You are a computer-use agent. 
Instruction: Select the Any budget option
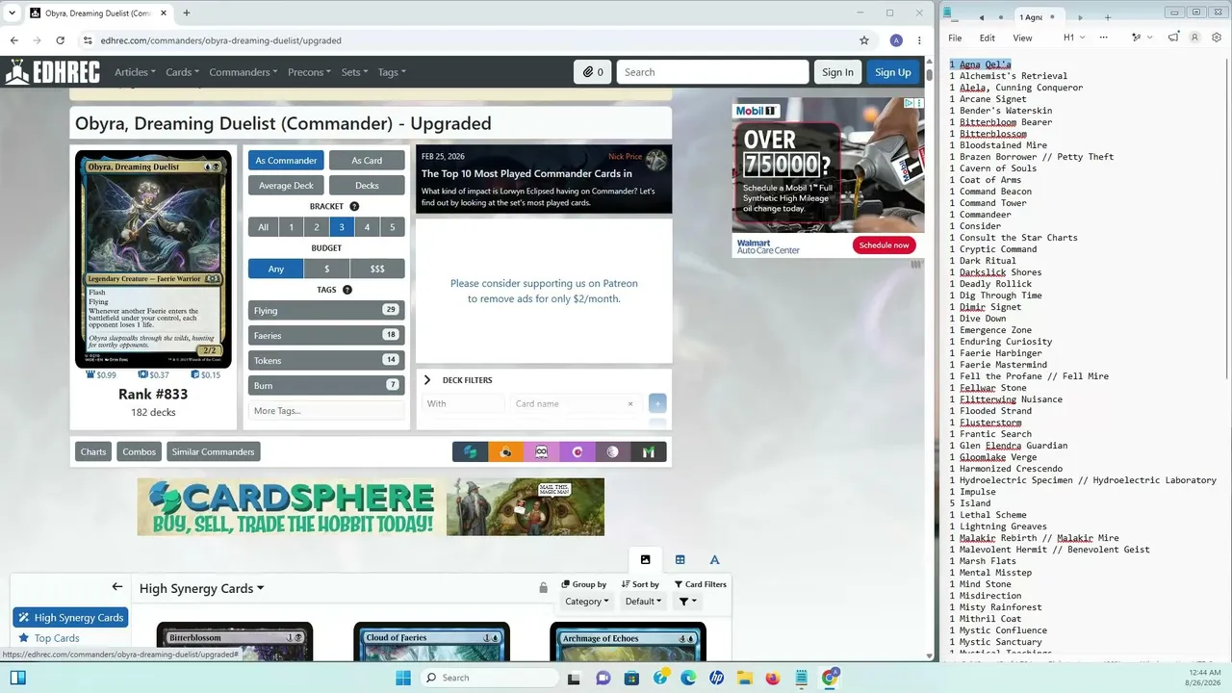[x=276, y=269]
